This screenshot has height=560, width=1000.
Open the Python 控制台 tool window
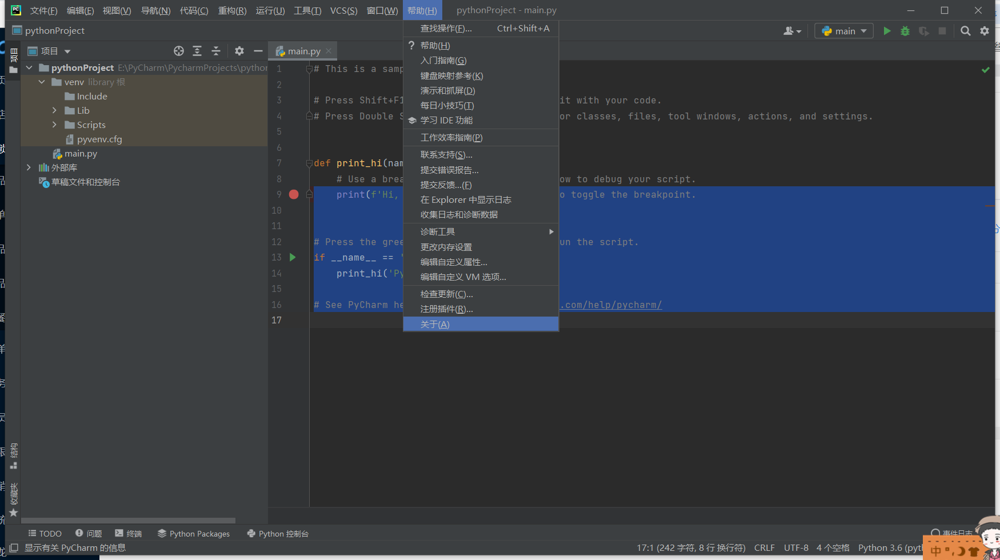coord(278,533)
